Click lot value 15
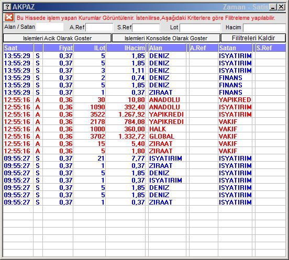 101,144
